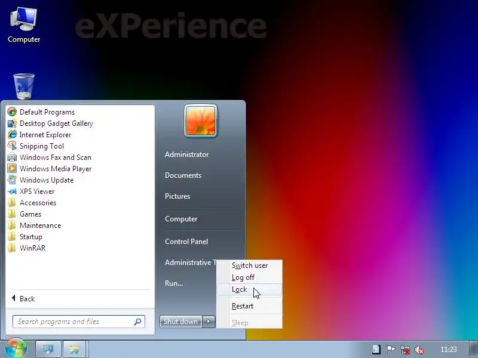Launch Windows Media Player icon
Image resolution: width=478 pixels, height=358 pixels.
click(12, 169)
